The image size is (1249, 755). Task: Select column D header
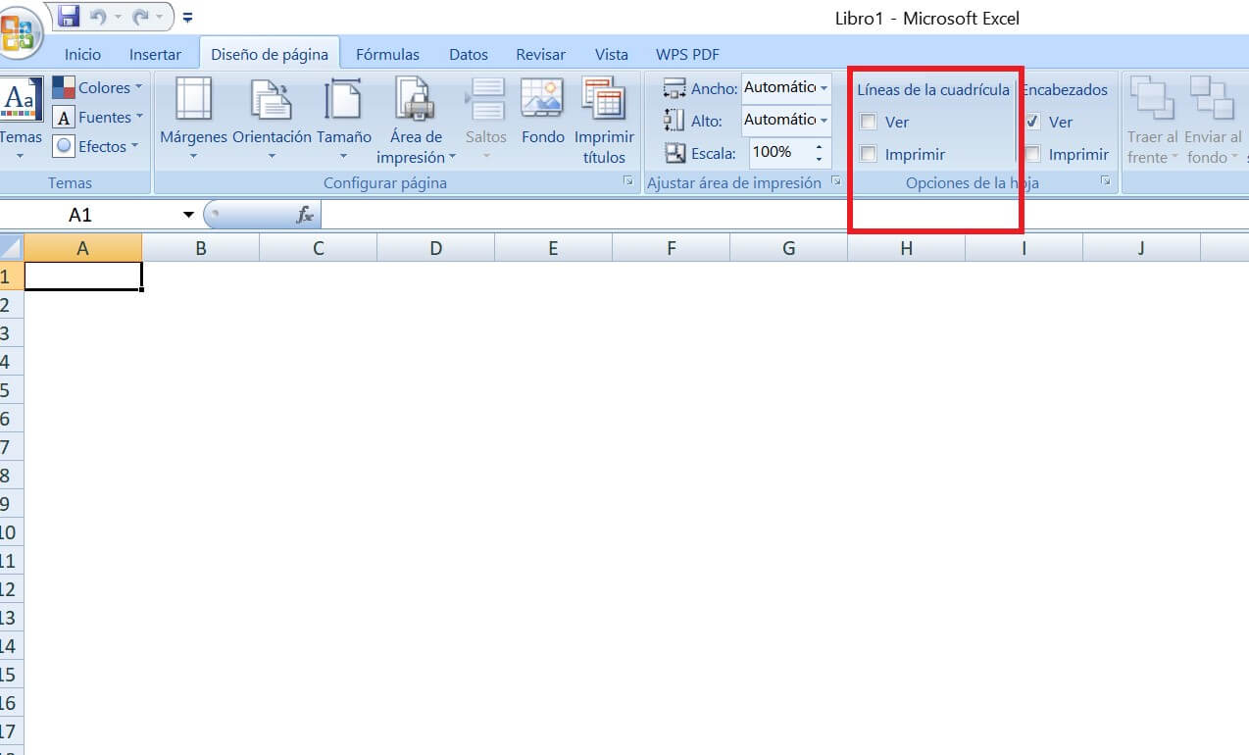point(436,248)
